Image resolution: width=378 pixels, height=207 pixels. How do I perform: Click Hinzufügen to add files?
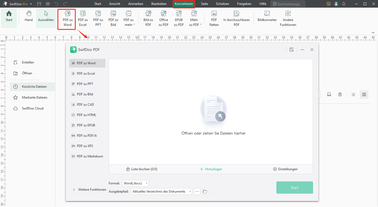[211, 169]
